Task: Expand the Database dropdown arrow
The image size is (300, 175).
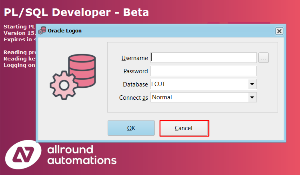Action: 252,84
